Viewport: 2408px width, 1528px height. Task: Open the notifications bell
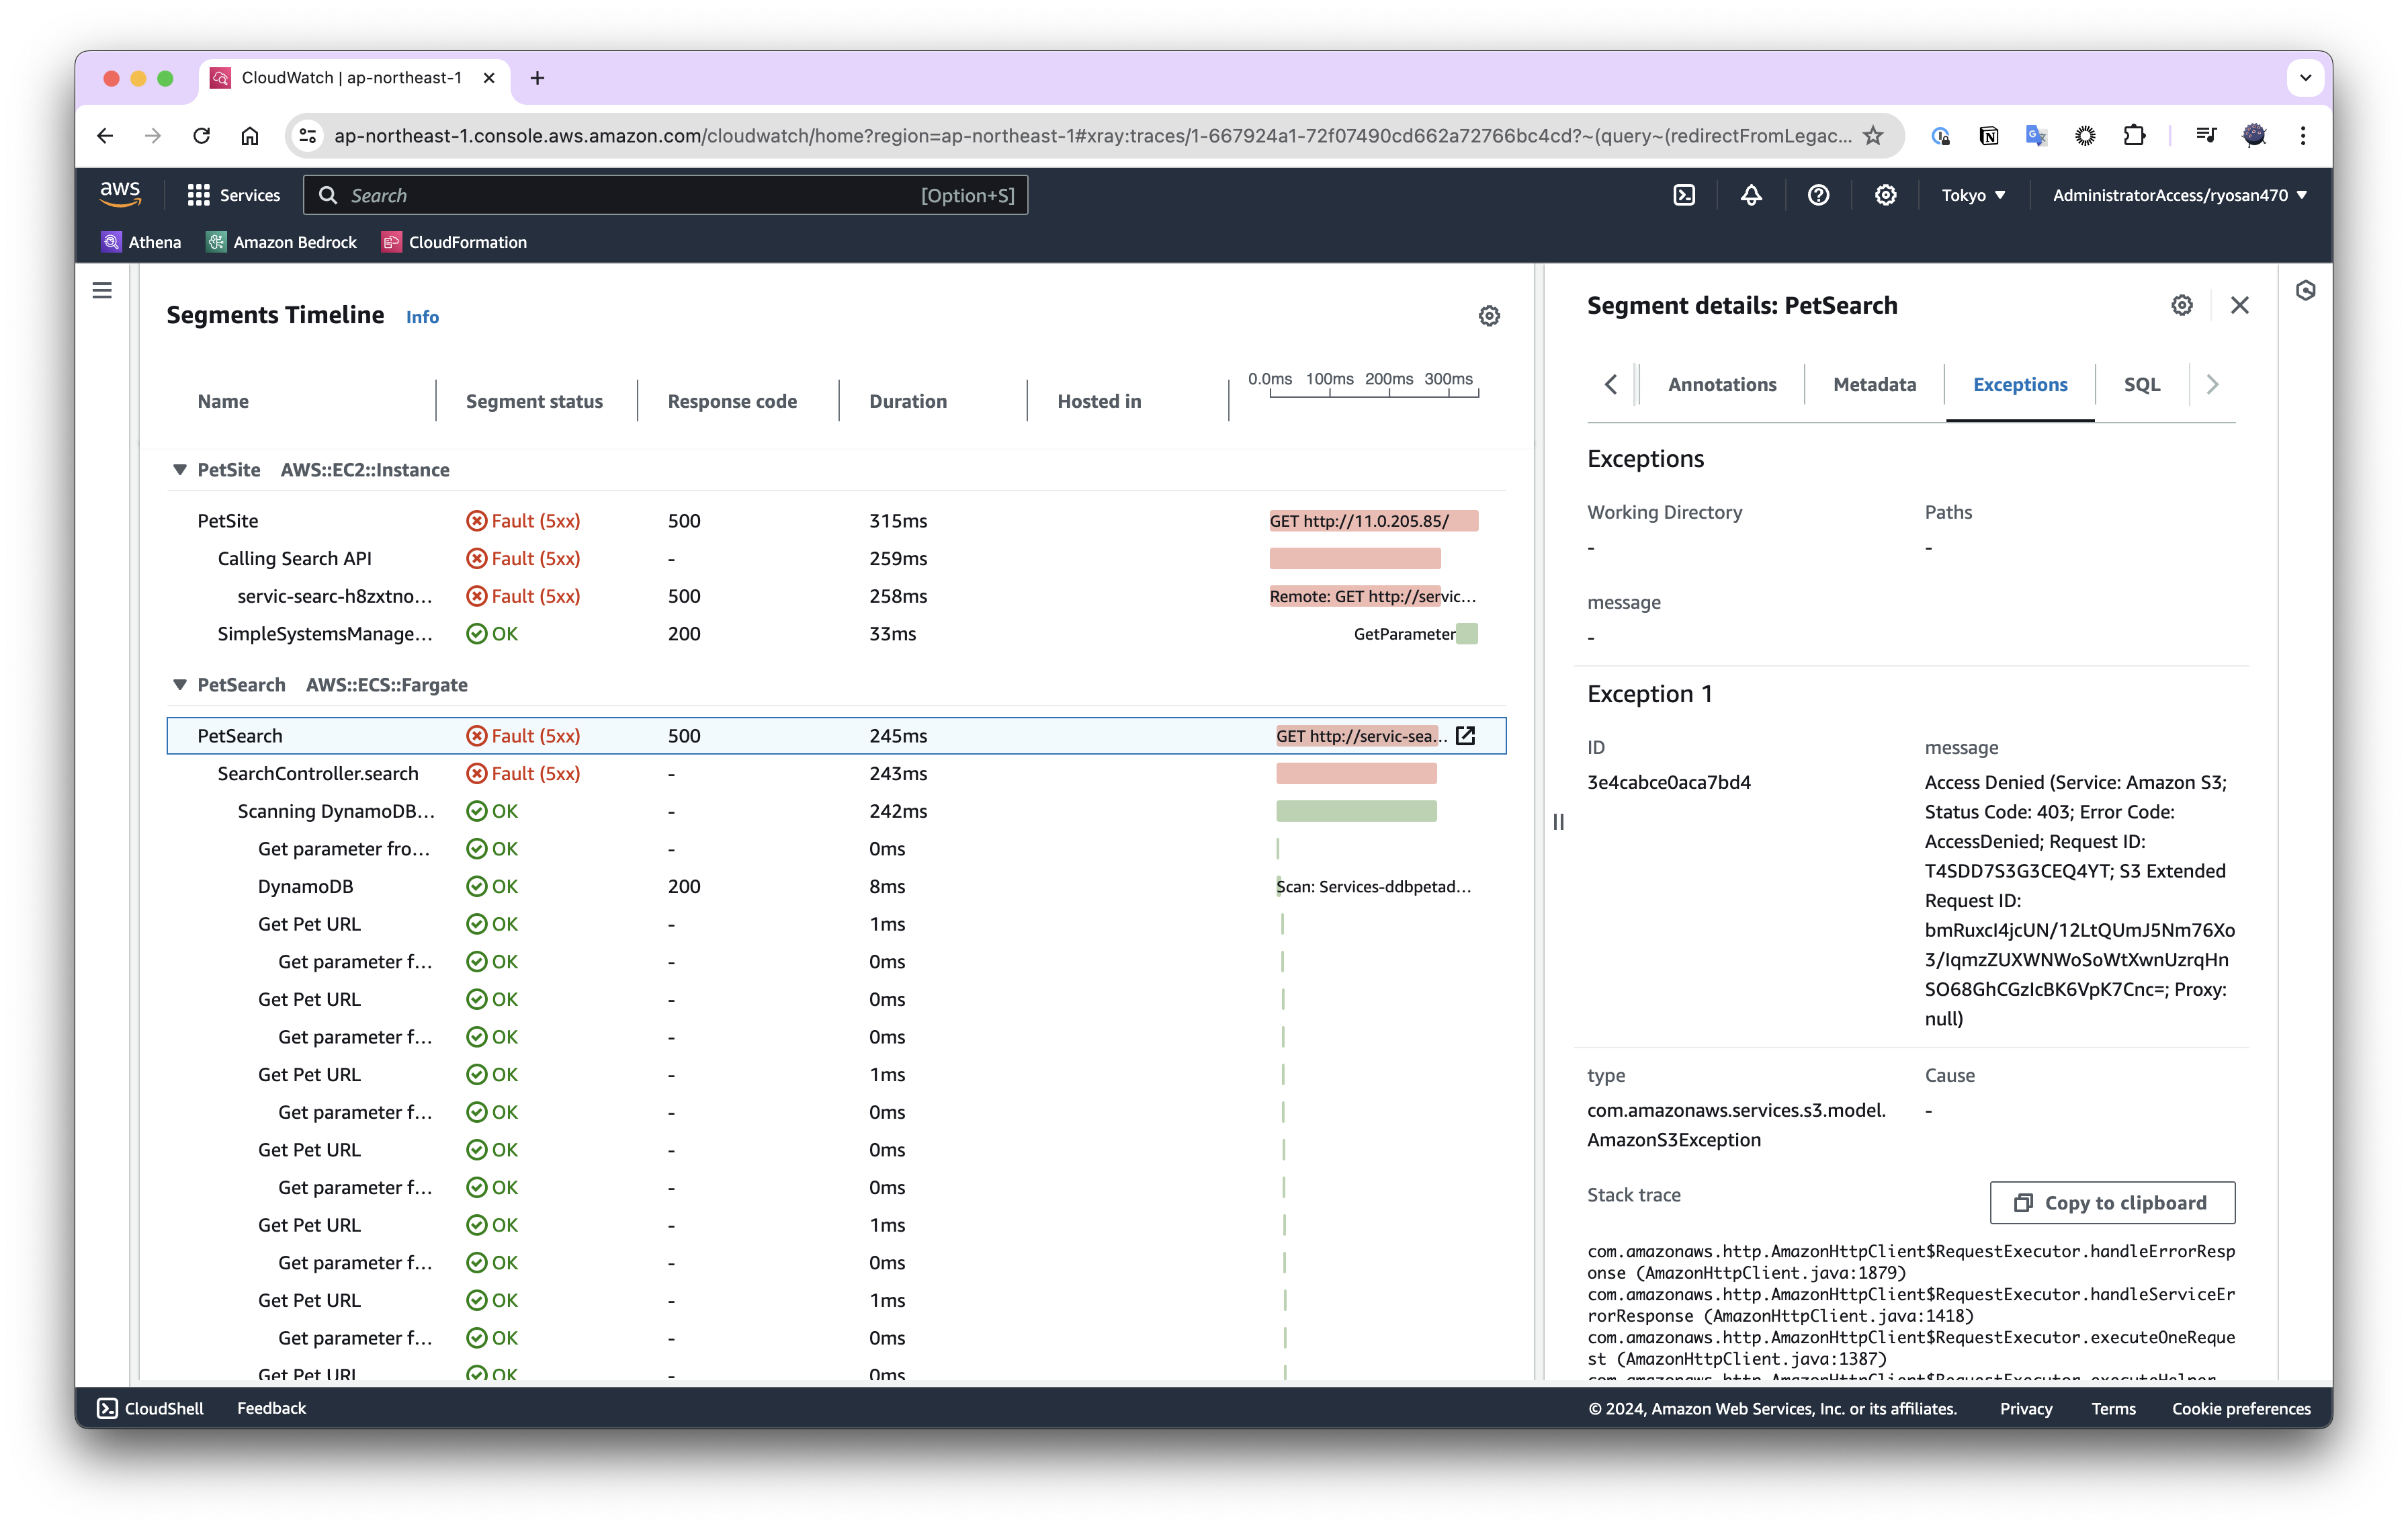point(1751,195)
